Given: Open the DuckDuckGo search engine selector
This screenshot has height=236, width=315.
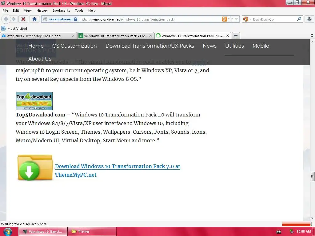Looking at the screenshot, I should pos(247,19).
